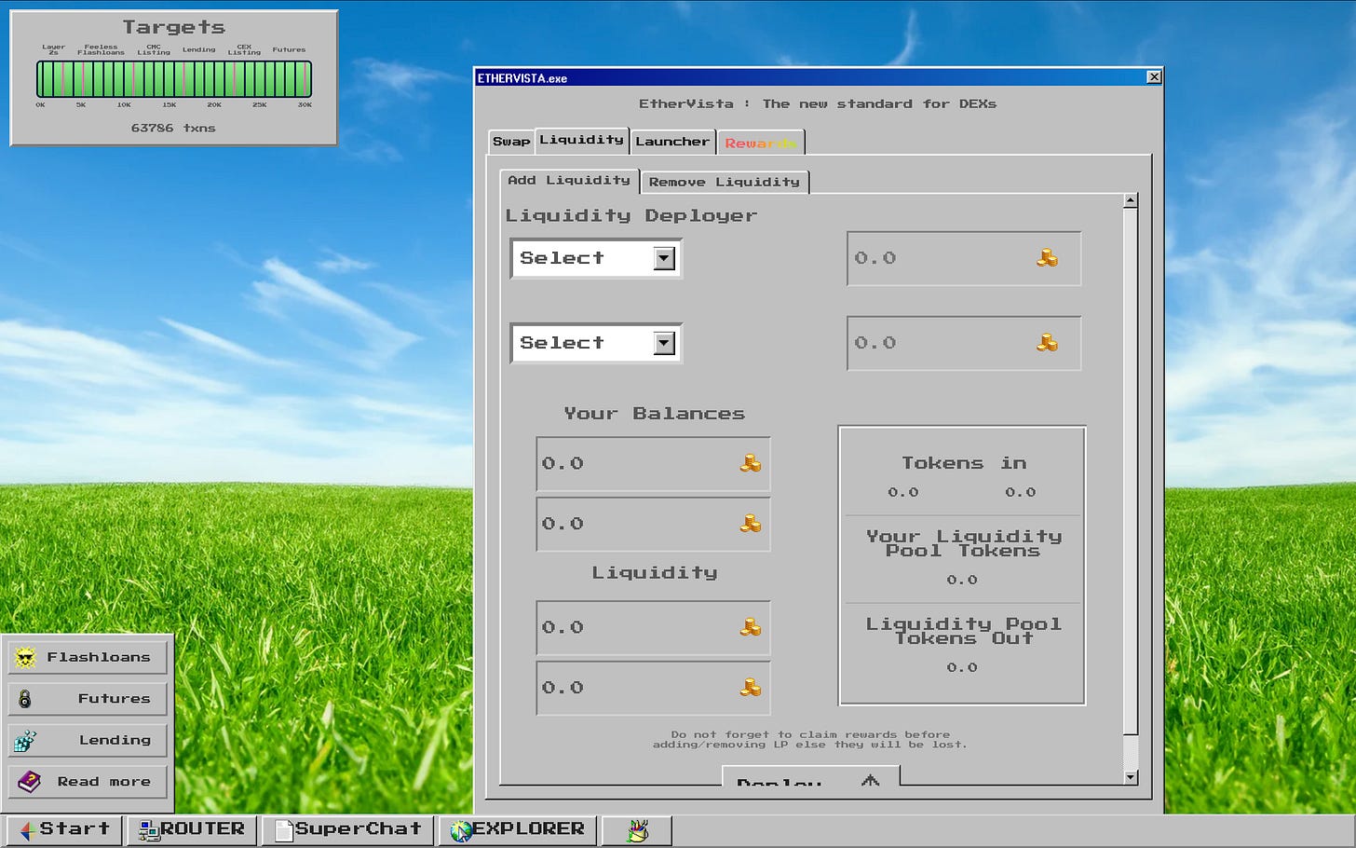
Task: Click 'Liquidity Pool Tokens Out' label
Action: pos(964,631)
